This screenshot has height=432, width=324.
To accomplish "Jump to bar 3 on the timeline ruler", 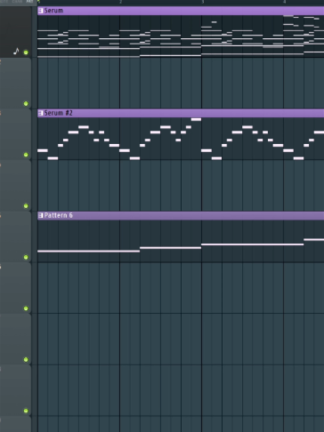I will pos(203,2).
